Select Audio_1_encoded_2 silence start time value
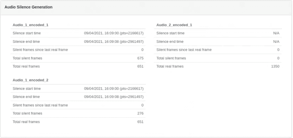The width and height of the screenshot is (293, 138). click(114, 89)
